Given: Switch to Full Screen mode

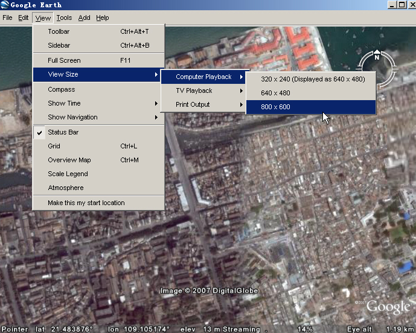Looking at the screenshot, I should 64,60.
